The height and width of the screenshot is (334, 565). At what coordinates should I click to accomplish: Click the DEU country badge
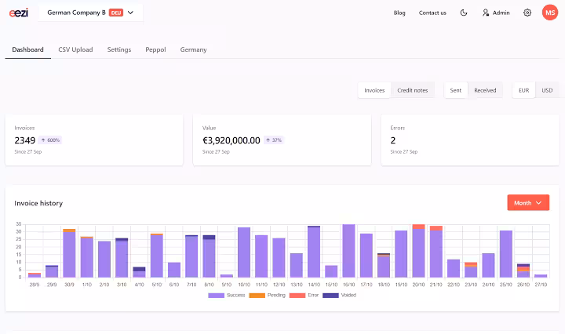pos(116,13)
